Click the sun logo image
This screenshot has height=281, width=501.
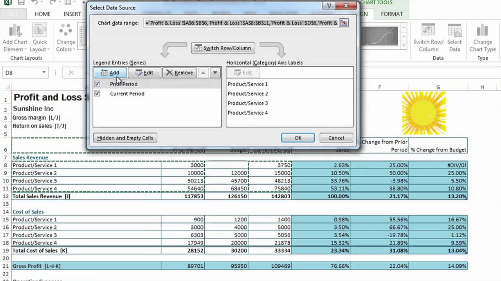point(424,113)
